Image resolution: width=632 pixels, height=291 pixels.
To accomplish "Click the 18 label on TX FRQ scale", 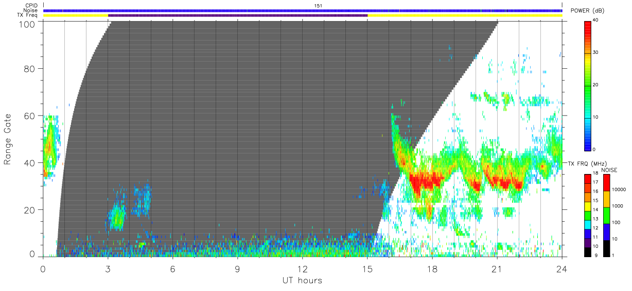I will click(596, 173).
